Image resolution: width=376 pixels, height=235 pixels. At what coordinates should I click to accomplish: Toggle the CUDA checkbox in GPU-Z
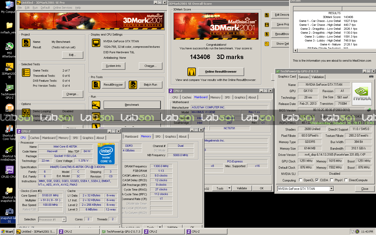tap(317, 180)
